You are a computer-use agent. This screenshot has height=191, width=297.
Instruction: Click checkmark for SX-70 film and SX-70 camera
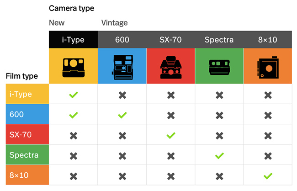pyautogui.click(x=170, y=135)
